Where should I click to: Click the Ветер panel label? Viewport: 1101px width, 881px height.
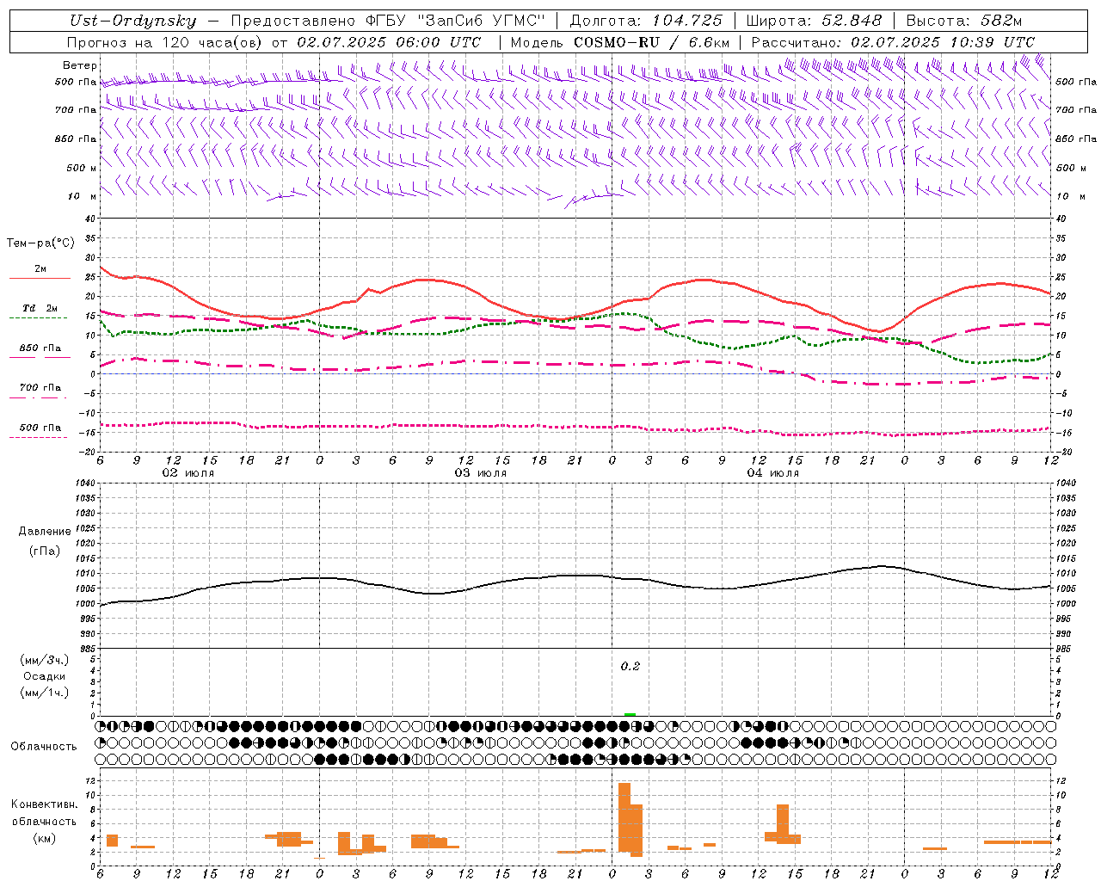click(80, 65)
